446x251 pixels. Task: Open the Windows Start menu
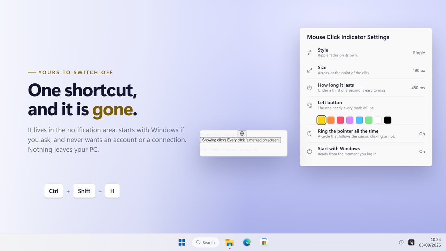click(x=182, y=242)
